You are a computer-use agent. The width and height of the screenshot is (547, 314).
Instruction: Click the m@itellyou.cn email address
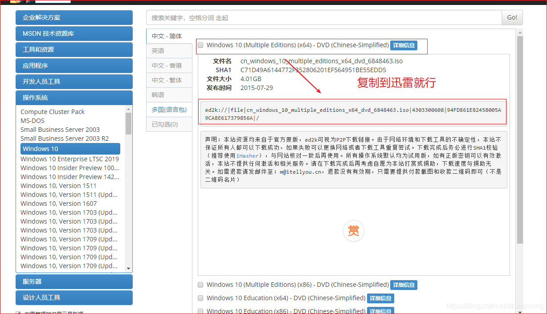tap(301, 172)
